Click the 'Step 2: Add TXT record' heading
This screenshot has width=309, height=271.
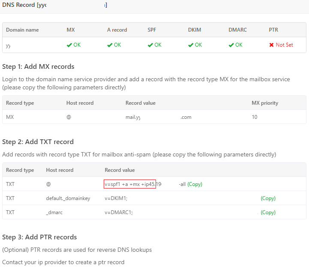pyautogui.click(x=38, y=142)
